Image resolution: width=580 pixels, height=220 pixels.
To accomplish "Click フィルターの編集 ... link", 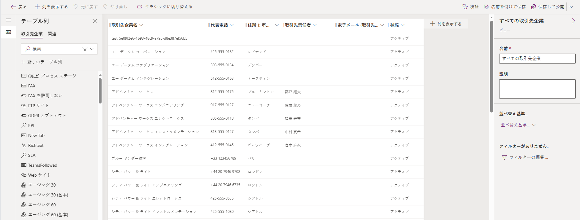I will coord(525,157).
